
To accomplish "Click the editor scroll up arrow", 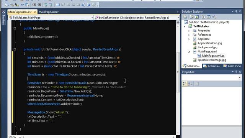I will point(178,26).
